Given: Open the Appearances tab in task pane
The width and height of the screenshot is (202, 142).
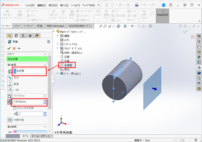Looking at the screenshot, I should (x=199, y=57).
